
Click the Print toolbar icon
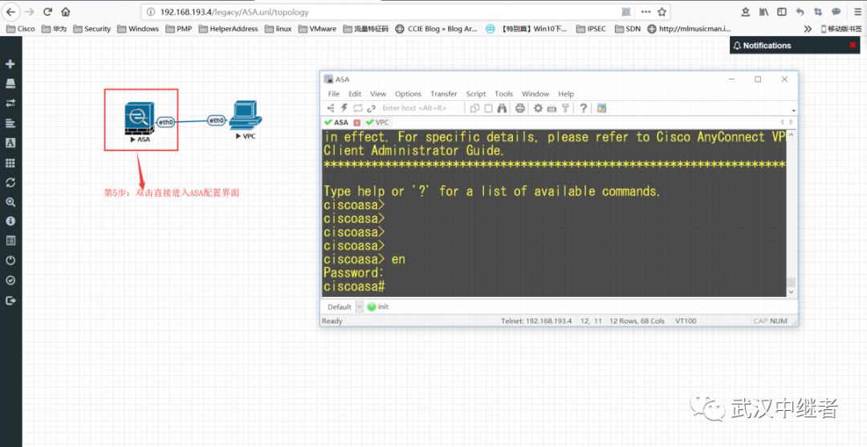click(x=519, y=108)
